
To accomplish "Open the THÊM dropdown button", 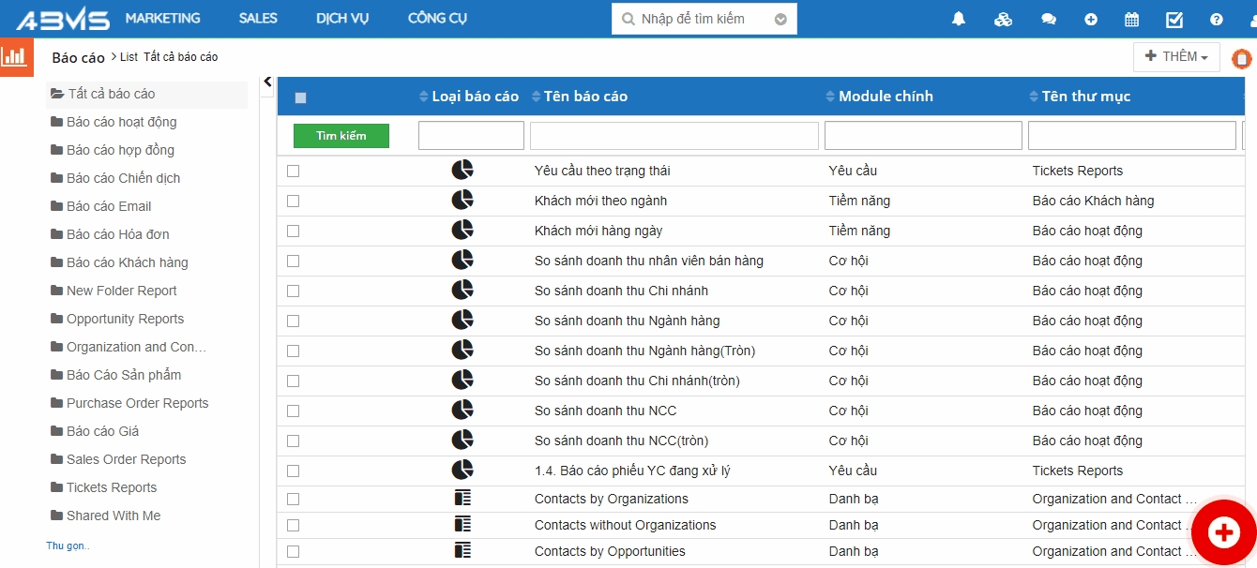I will click(x=1176, y=57).
